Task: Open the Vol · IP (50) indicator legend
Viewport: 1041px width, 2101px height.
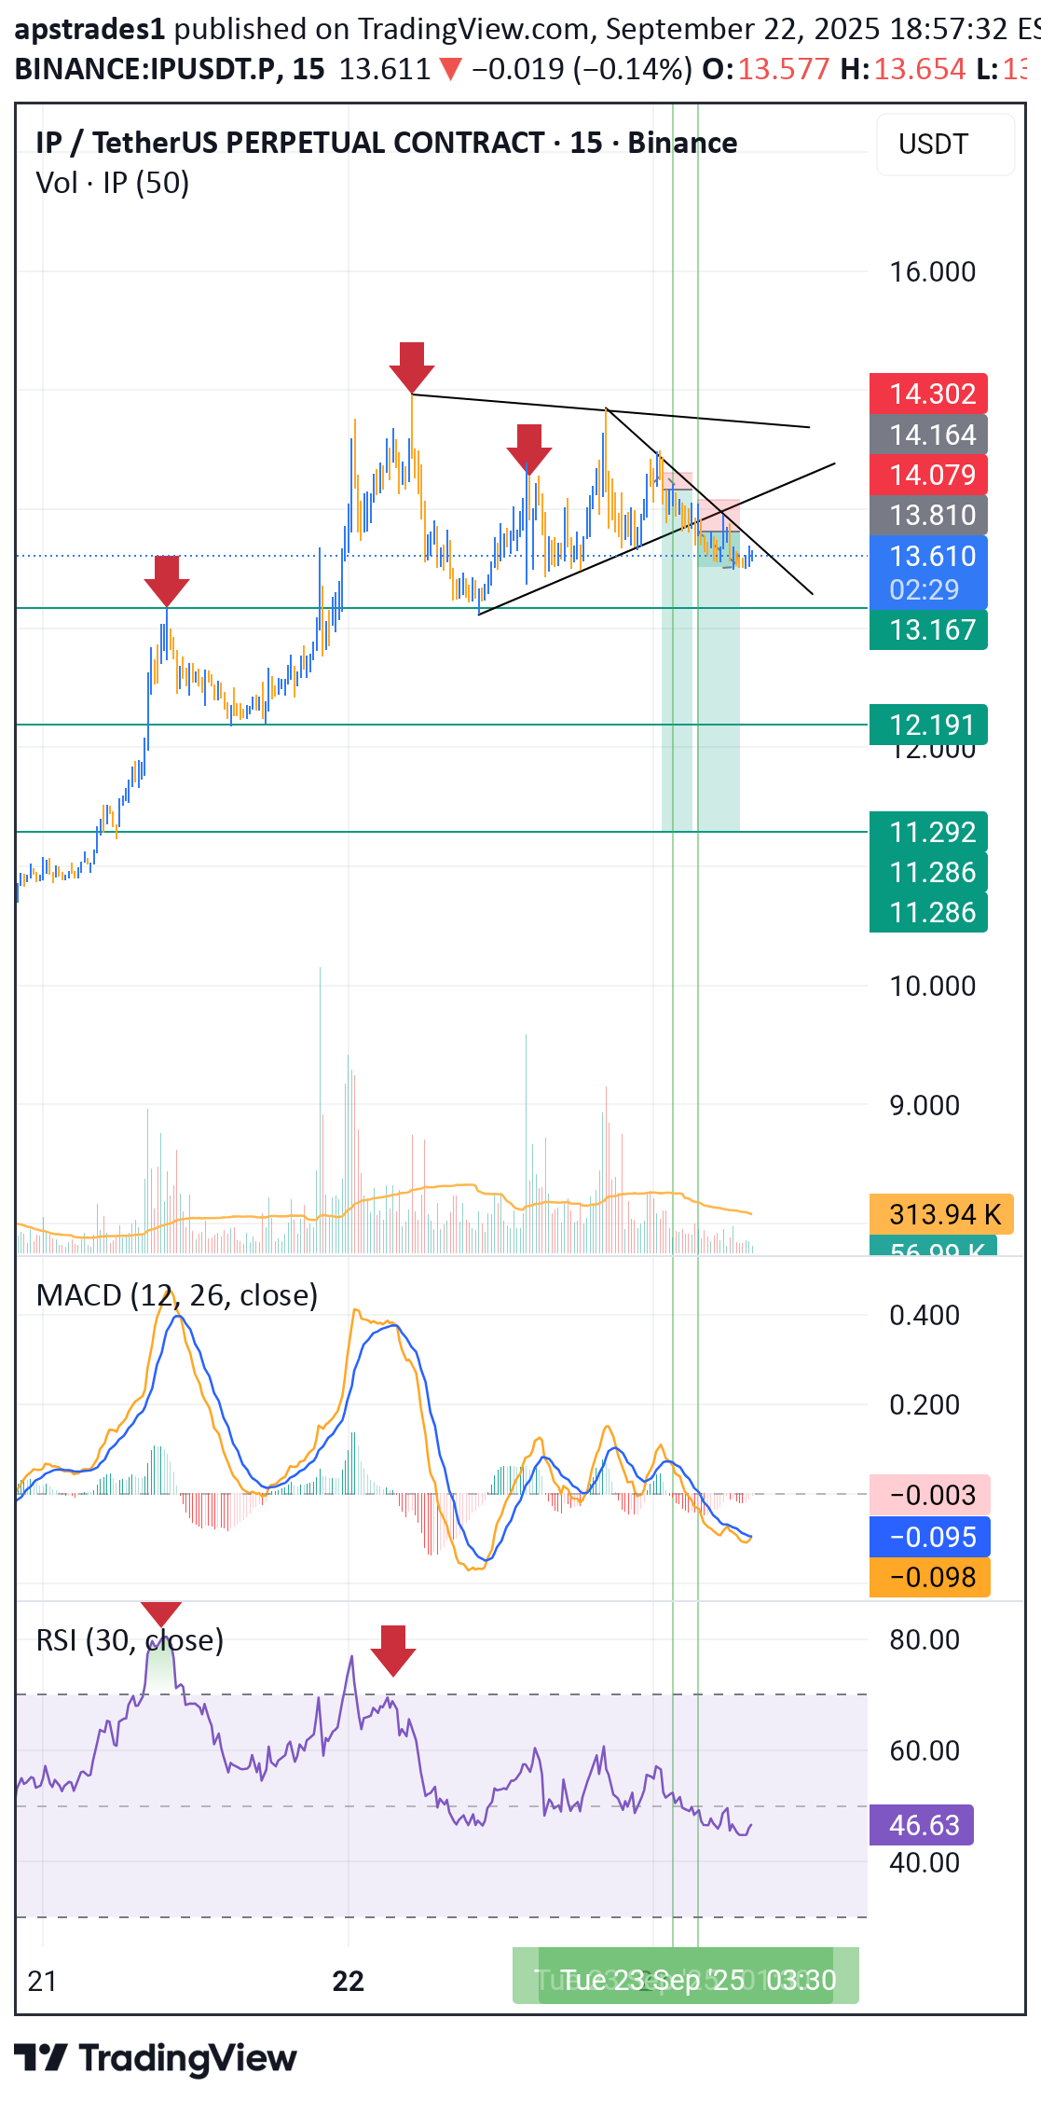Action: point(113,183)
